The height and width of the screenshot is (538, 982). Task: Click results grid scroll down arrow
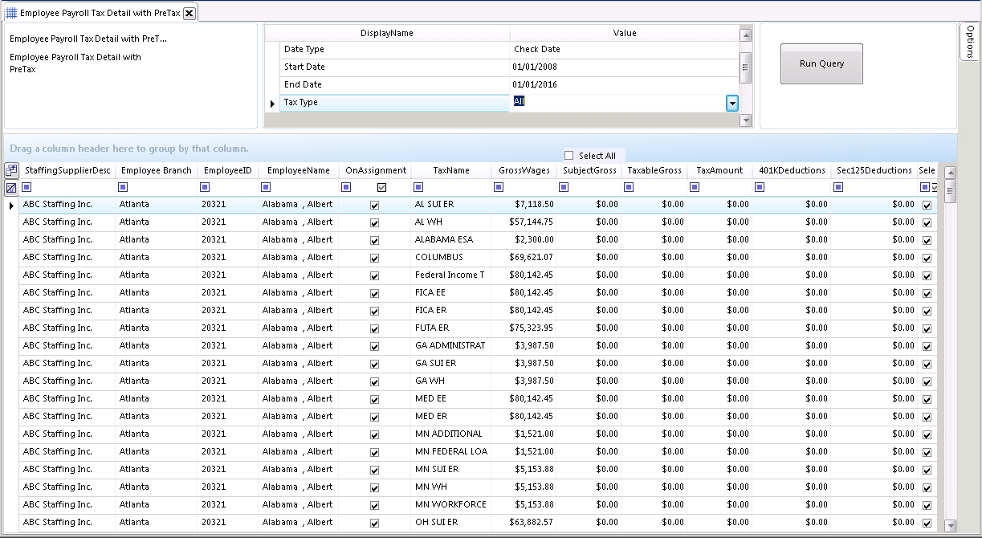[951, 525]
